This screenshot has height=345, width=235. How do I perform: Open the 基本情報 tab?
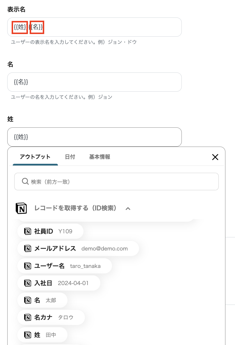click(99, 157)
